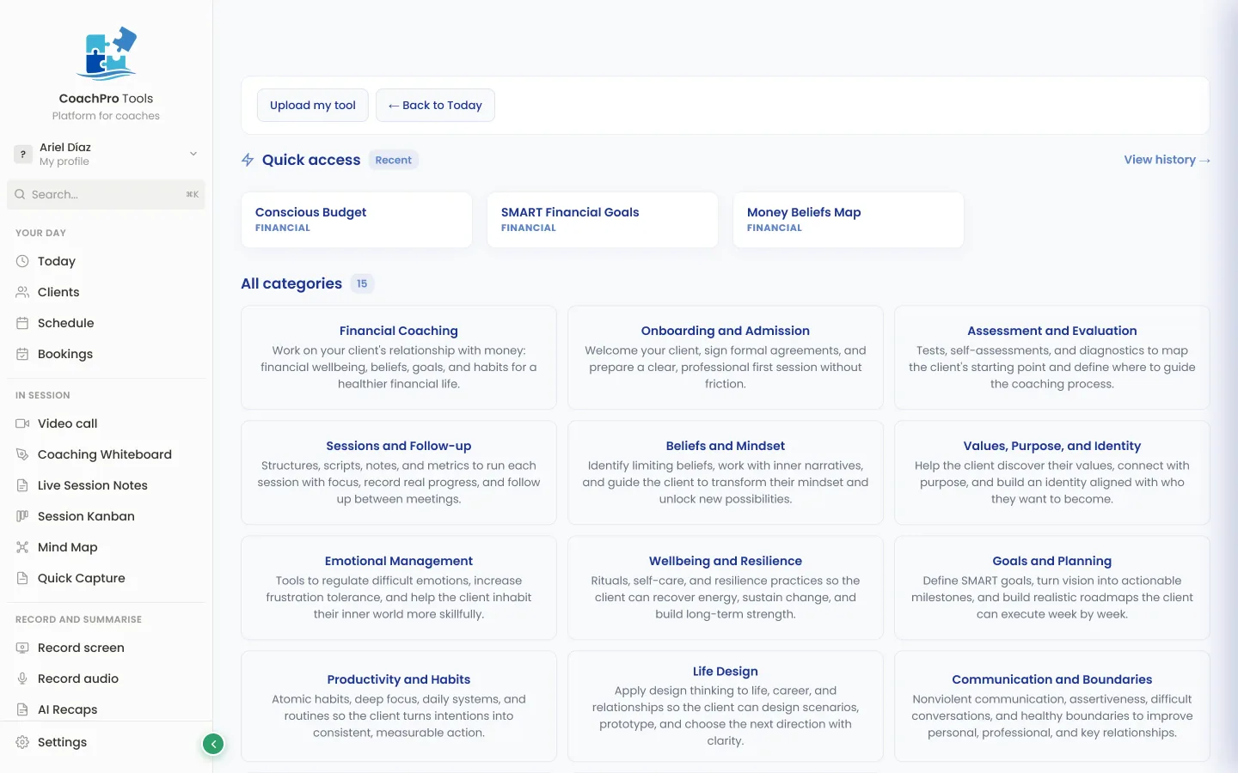Click the Bookings calendar icon
Viewport: 1238px width, 773px height.
[22, 354]
